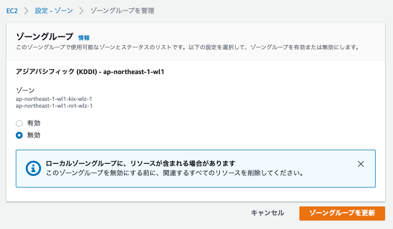Click ゾーングループを更新 button

[x=342, y=213]
